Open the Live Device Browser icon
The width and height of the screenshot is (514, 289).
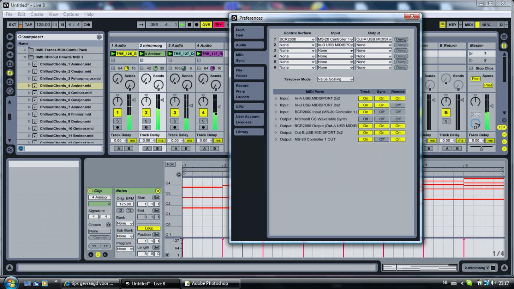(x=10, y=45)
